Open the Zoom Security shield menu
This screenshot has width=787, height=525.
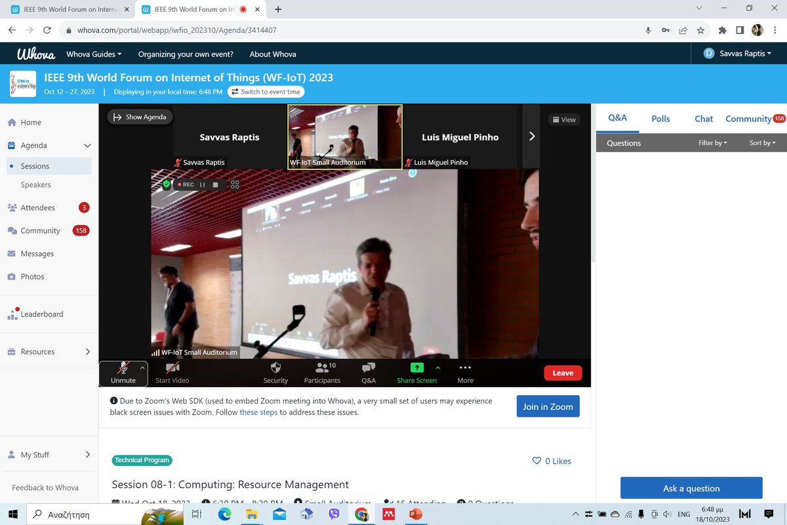pos(275,373)
